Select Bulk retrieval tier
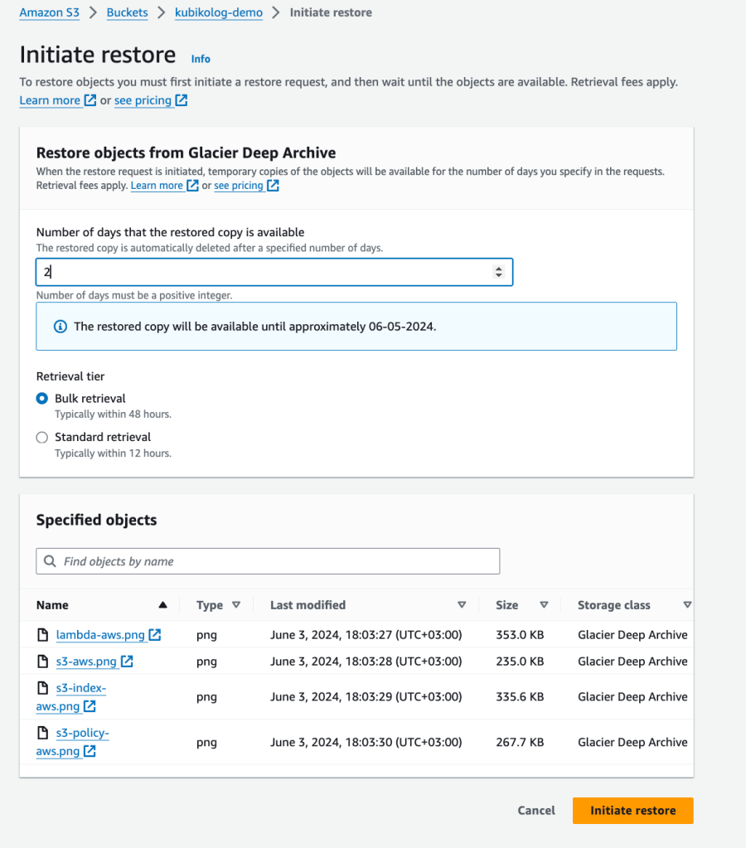The image size is (746, 848). (x=42, y=399)
